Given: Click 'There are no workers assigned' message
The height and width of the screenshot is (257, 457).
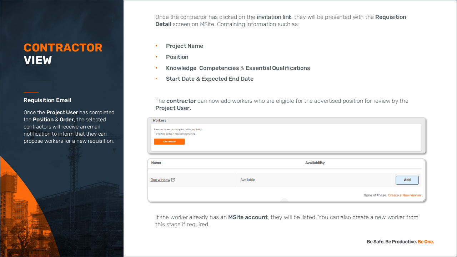Looking at the screenshot, I should [x=178, y=129].
